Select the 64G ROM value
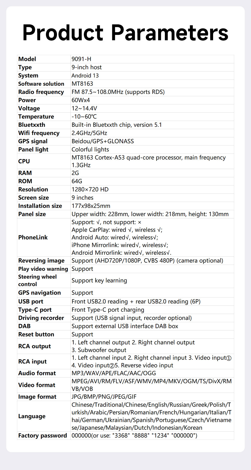 click(x=77, y=181)
